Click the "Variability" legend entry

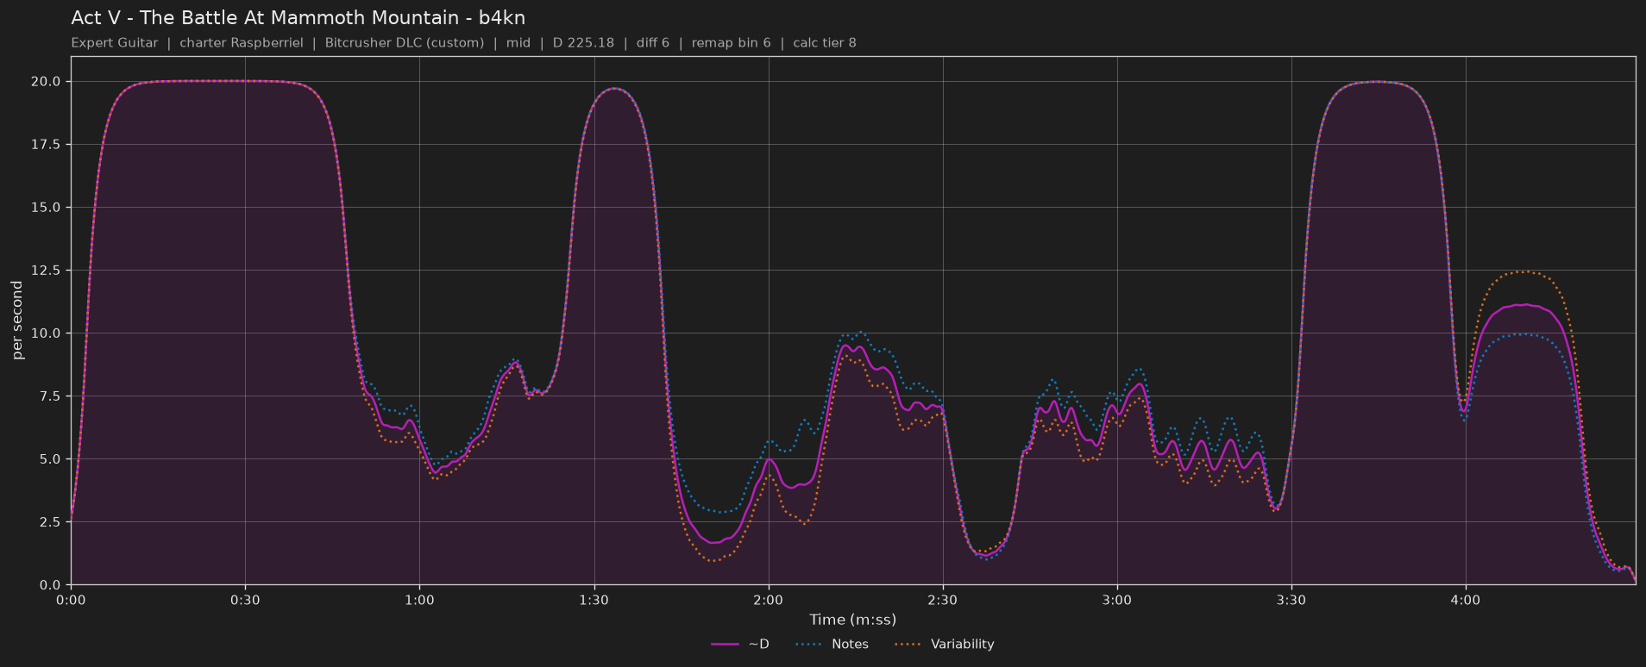point(963,644)
